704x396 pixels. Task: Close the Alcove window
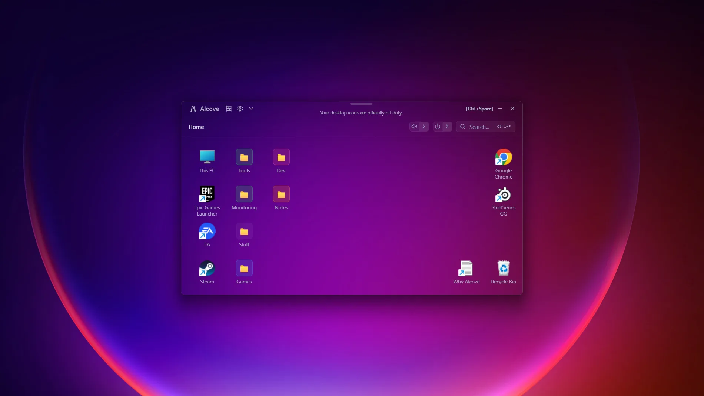pyautogui.click(x=513, y=109)
